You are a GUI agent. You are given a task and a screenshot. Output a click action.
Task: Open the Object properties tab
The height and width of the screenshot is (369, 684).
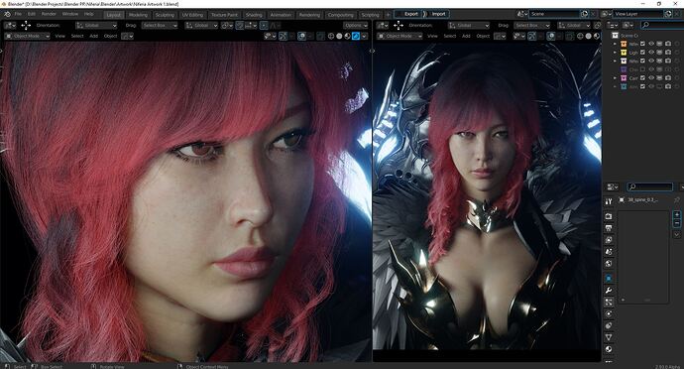click(x=609, y=278)
